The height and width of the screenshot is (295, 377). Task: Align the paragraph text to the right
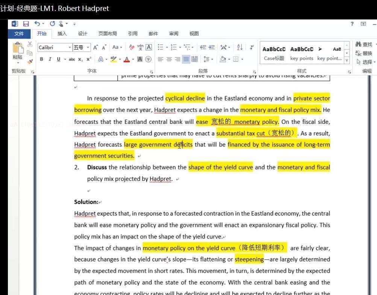[x=178, y=59]
